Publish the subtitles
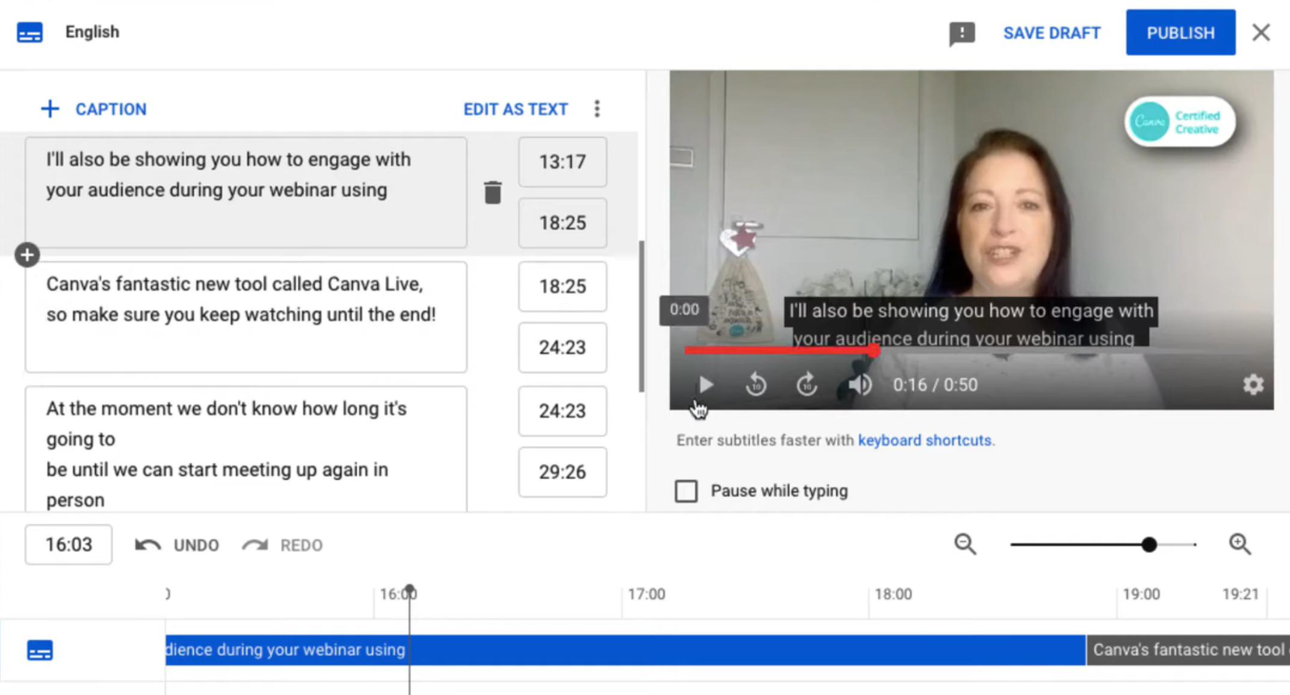Screen dimensions: 1290x695 (1179, 32)
